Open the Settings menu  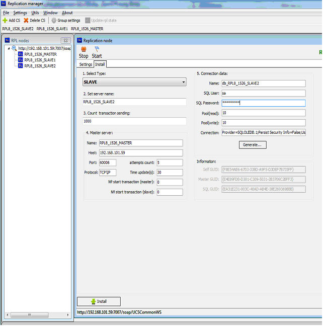(20, 13)
